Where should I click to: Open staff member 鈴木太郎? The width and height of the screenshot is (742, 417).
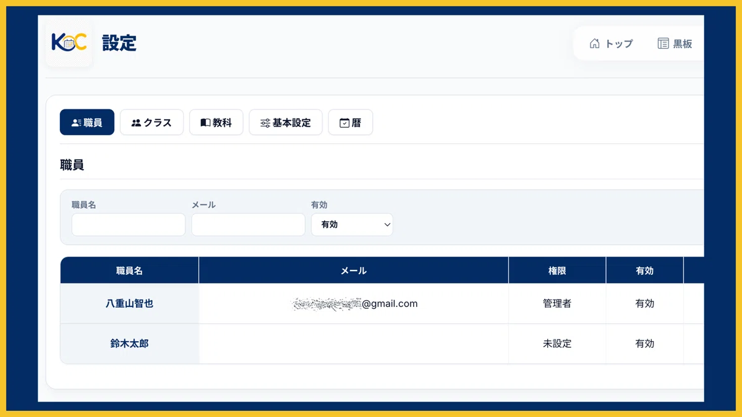pyautogui.click(x=130, y=343)
